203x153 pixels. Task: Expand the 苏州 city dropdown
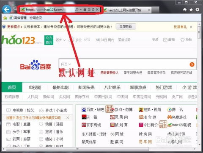(x=60, y=40)
